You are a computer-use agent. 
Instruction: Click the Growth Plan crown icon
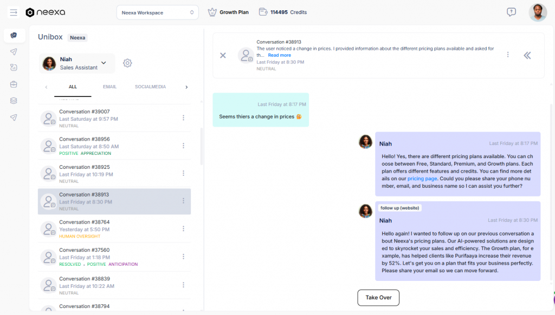click(212, 12)
